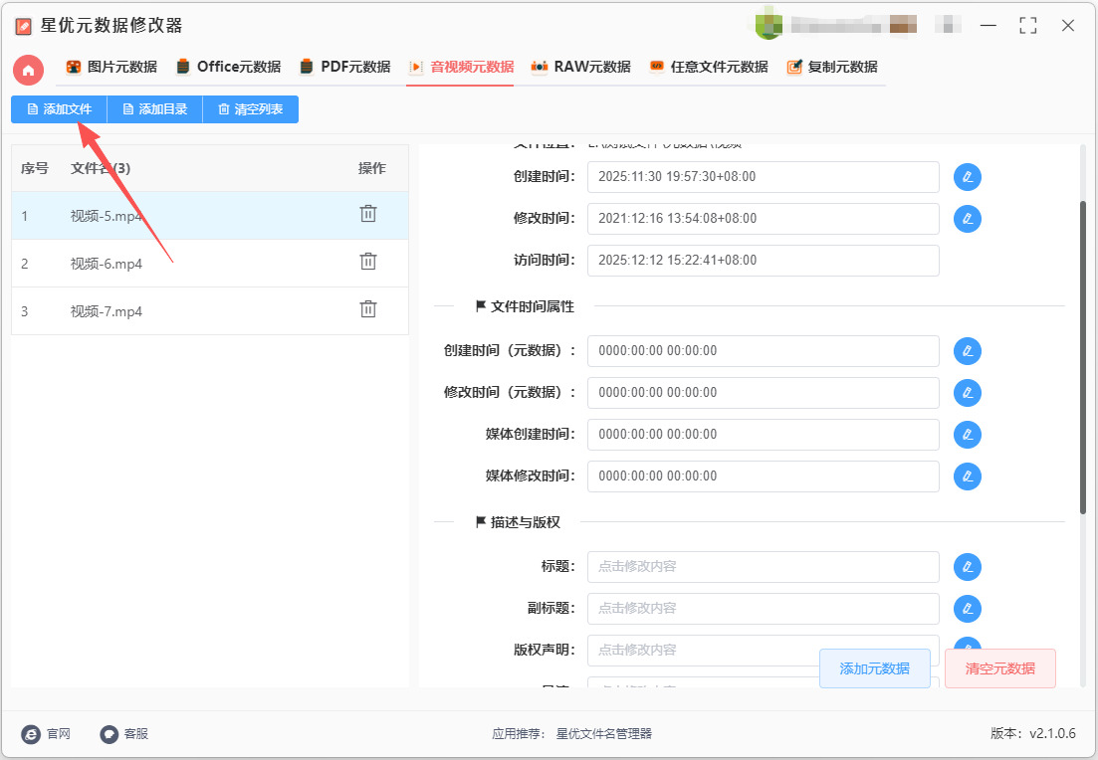Click the 描述与版权 section header
The width and height of the screenshot is (1098, 760).
[x=519, y=522]
